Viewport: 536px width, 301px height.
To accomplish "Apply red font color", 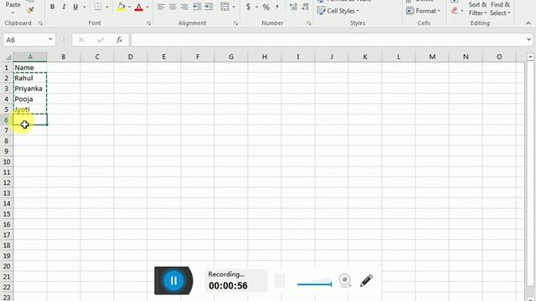I will pyautogui.click(x=138, y=7).
